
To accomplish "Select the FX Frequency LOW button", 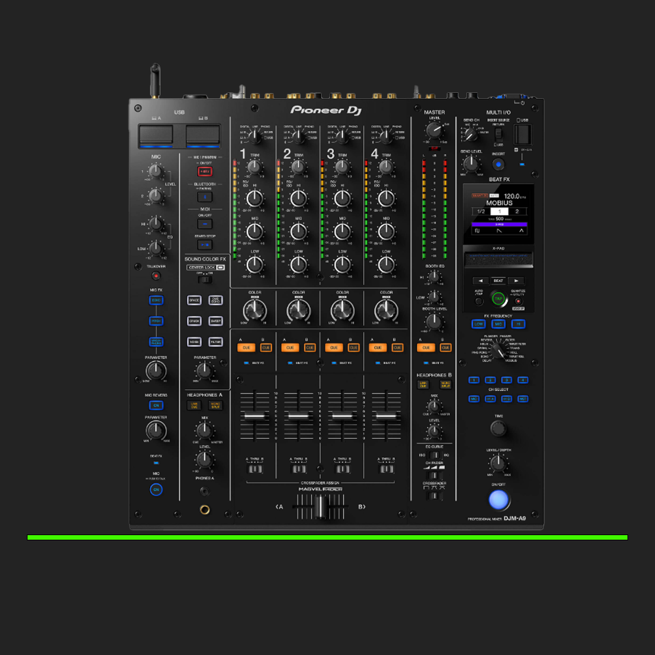I will [x=478, y=324].
